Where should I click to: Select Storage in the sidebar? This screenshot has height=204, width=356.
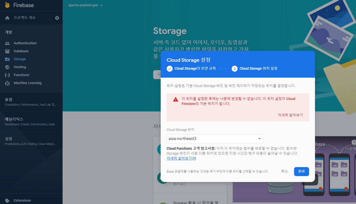pos(20,59)
